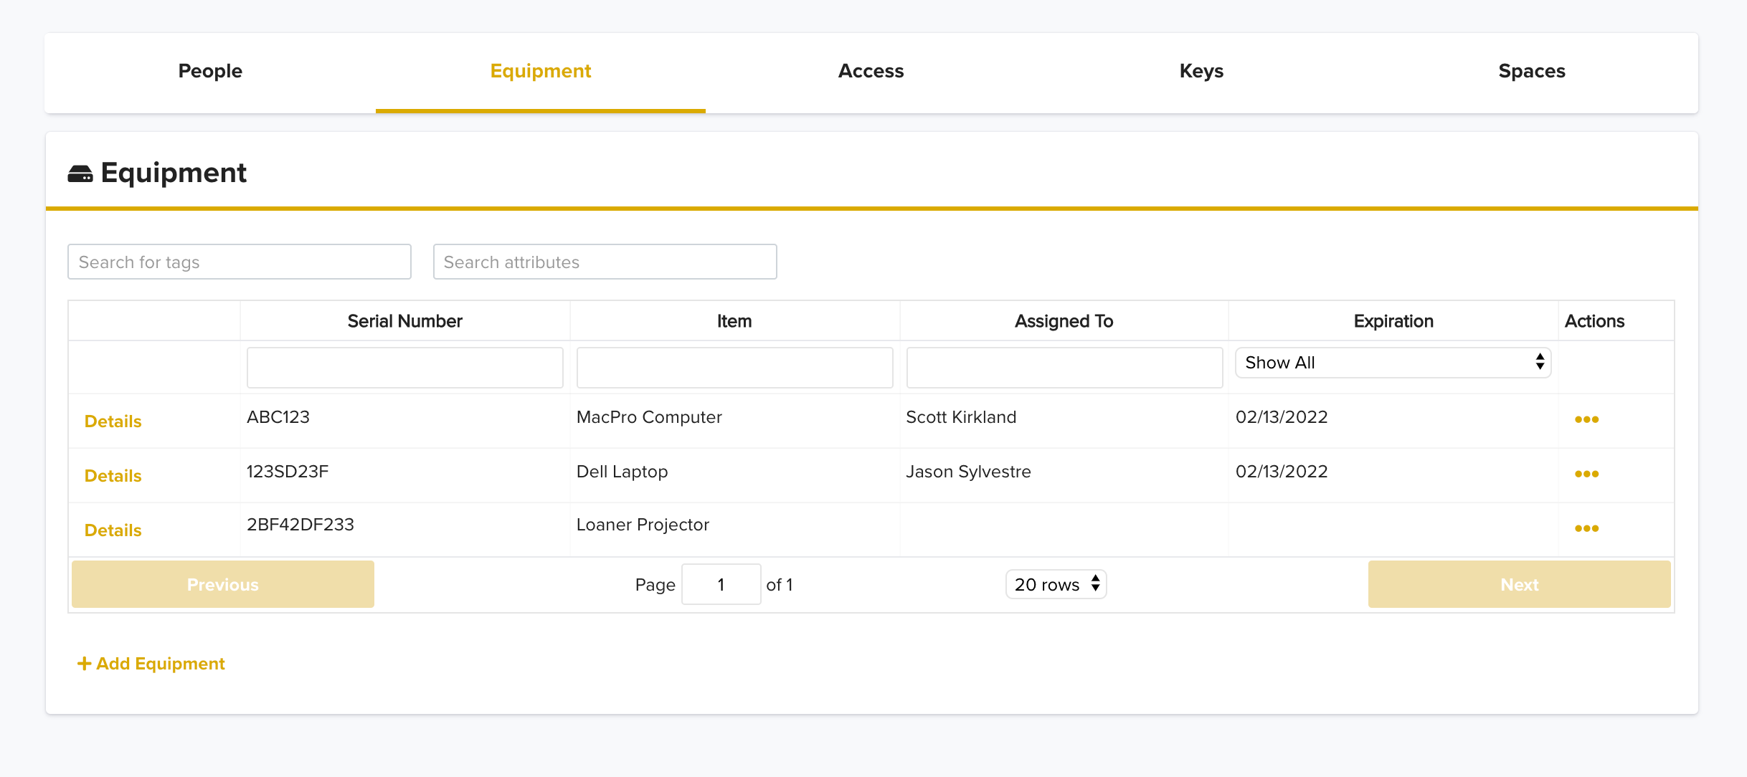Image resolution: width=1747 pixels, height=777 pixels.
Task: View Details for serial 123SD23F
Action: [x=113, y=476]
